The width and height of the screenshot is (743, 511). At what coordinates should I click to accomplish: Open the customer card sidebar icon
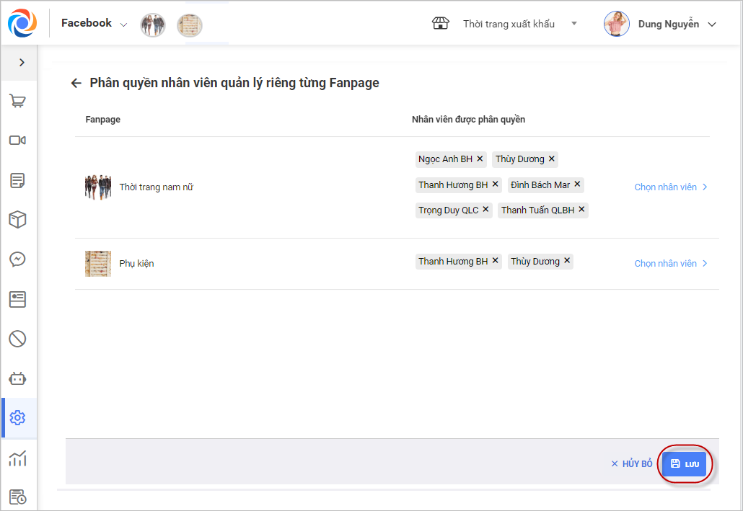click(x=17, y=299)
